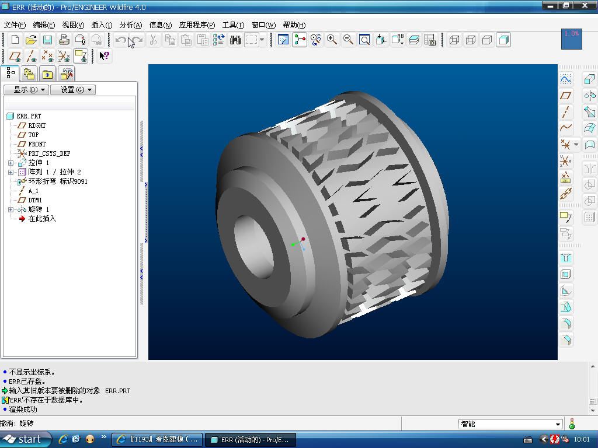This screenshot has width=598, height=448.
Task: Switch to Shading display mode
Action: tap(503, 40)
